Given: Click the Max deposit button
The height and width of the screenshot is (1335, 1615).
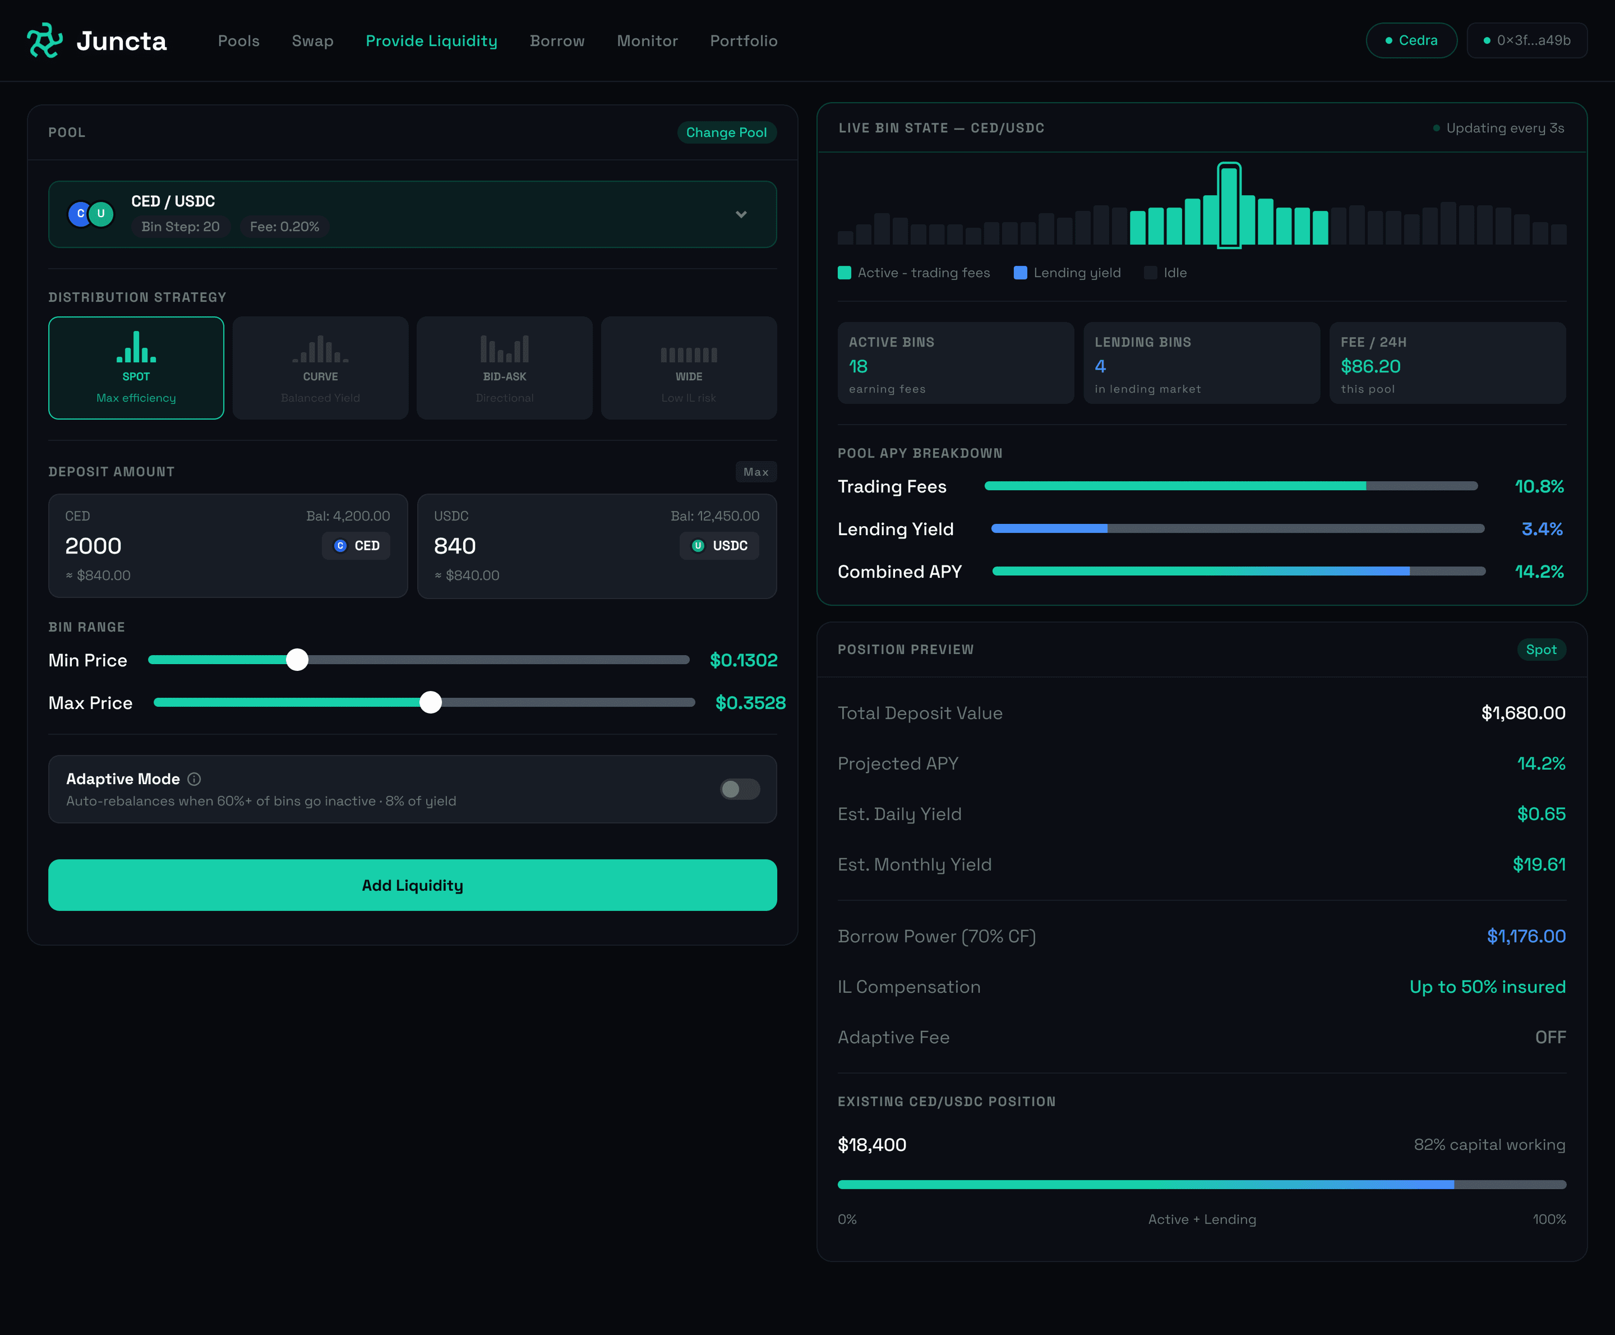Looking at the screenshot, I should pos(755,471).
